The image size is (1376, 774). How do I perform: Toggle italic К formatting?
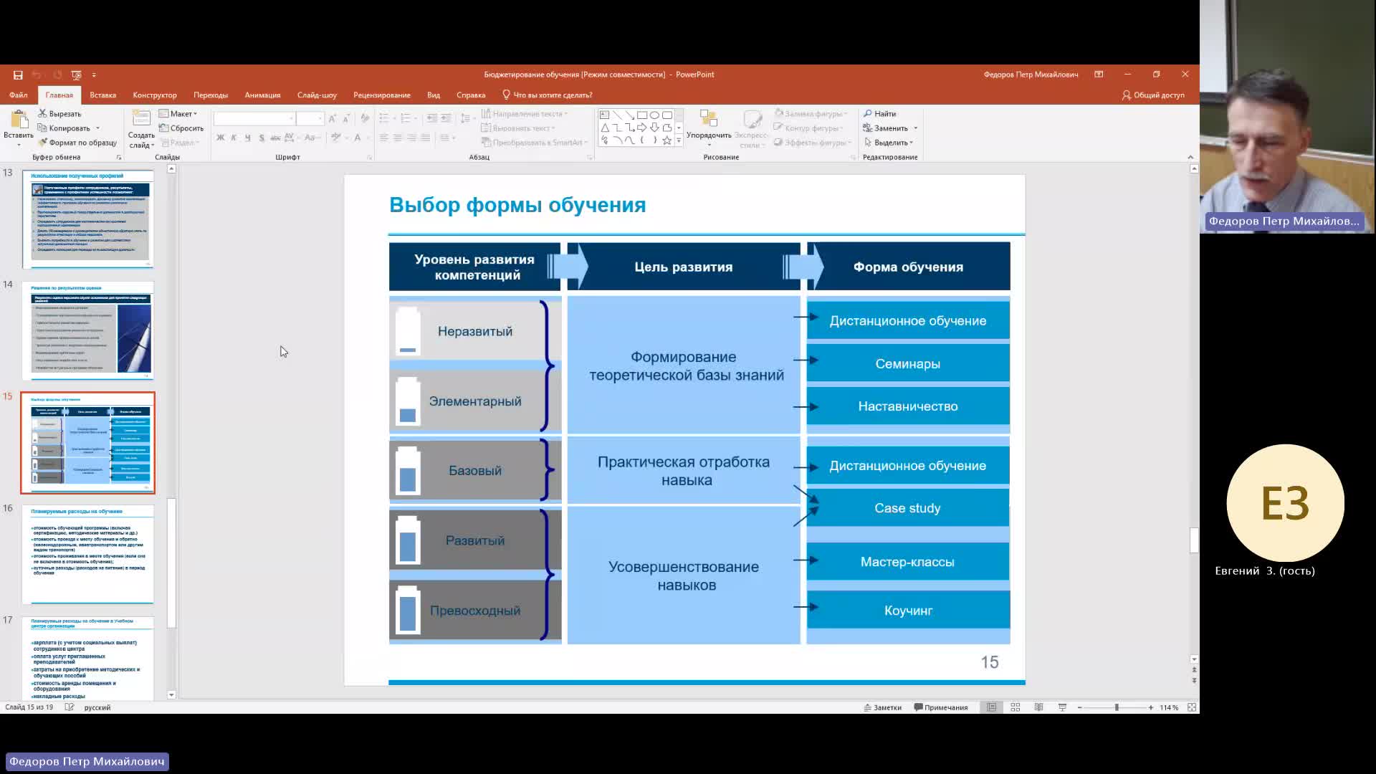click(234, 138)
